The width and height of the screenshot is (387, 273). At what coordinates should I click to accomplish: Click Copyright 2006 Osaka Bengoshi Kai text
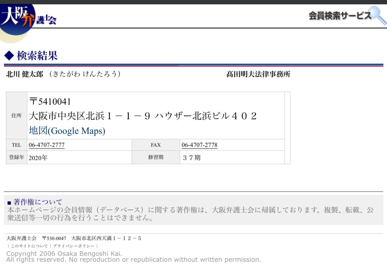point(64,253)
